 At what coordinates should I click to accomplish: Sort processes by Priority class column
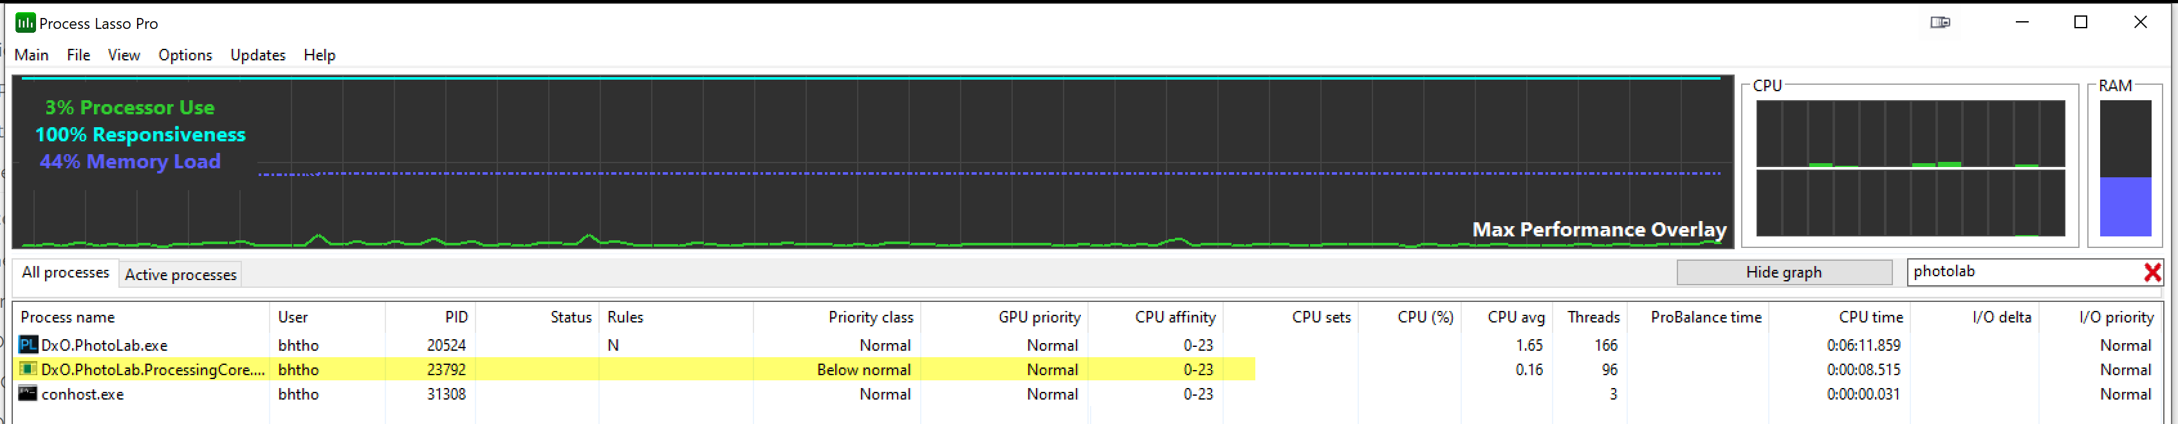click(870, 317)
